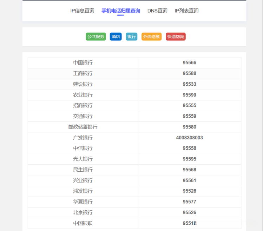263x231 pixels.
Task: Click the red 快递物流 button
Action: [x=176, y=37]
